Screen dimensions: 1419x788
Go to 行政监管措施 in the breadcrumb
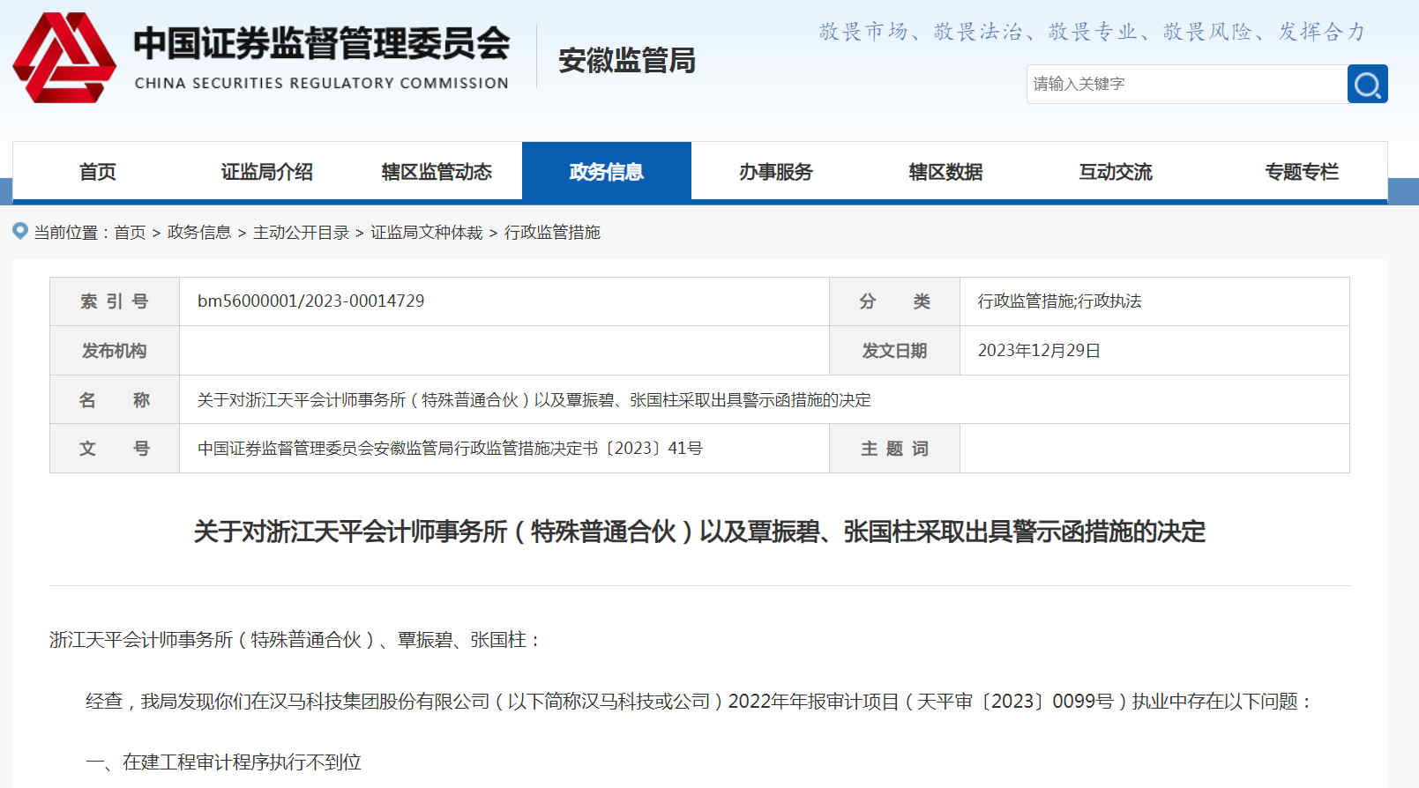tap(552, 232)
